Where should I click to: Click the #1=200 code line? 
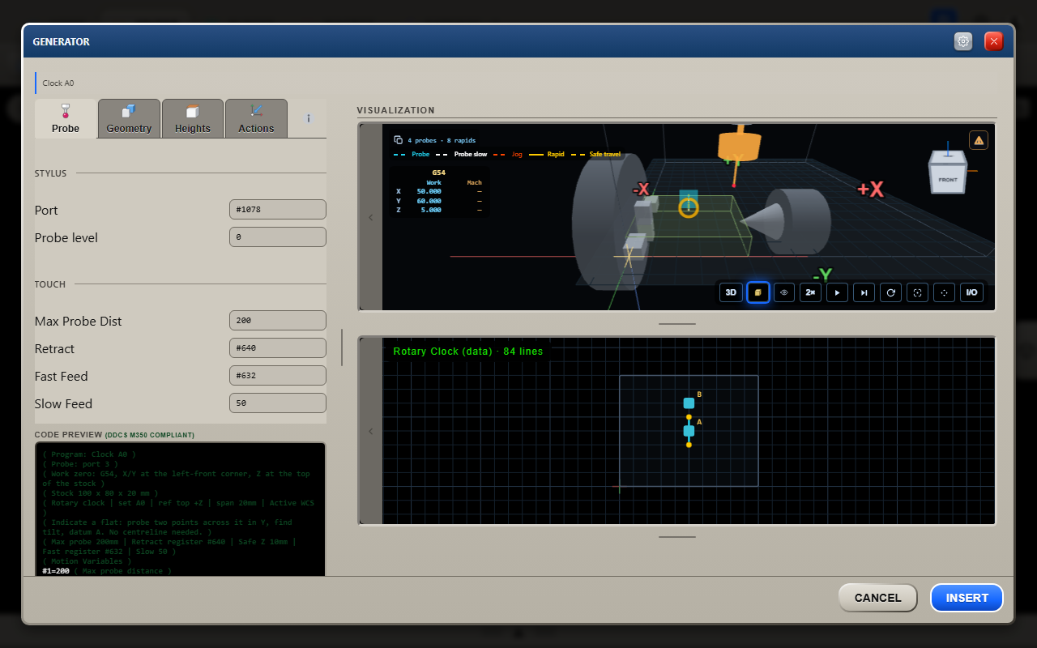tap(107, 571)
